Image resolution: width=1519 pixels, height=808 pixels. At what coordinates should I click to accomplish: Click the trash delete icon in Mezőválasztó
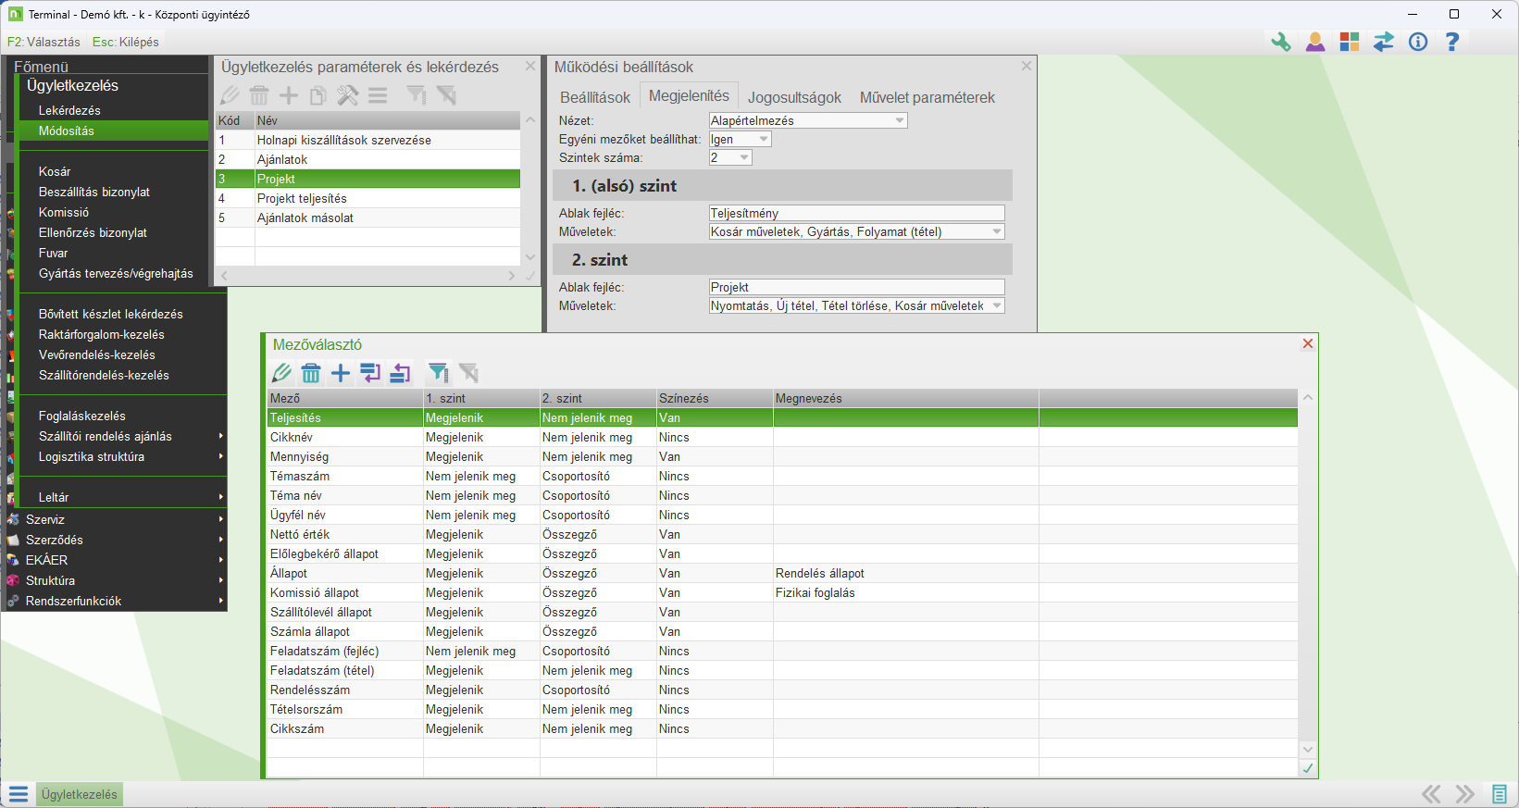tap(311, 373)
